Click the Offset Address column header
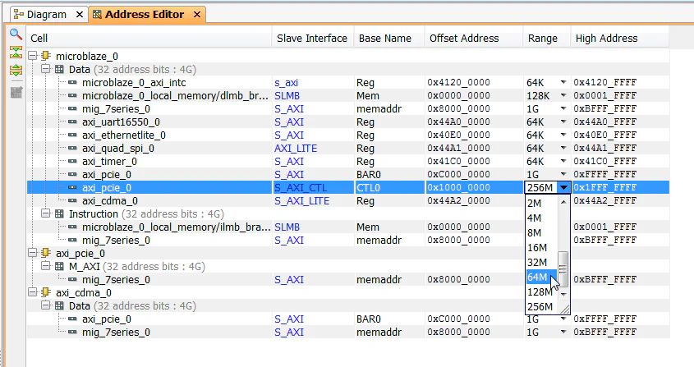This screenshot has height=367, width=694. [x=474, y=39]
